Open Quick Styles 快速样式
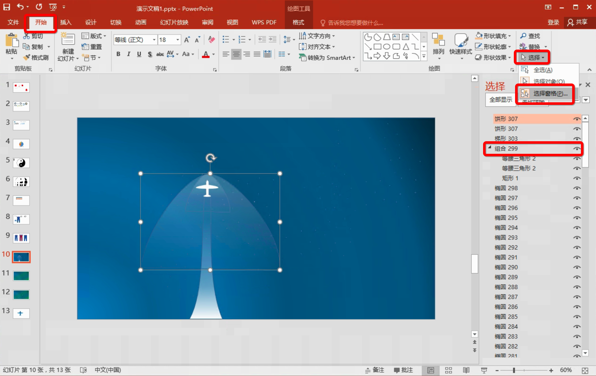This screenshot has height=376, width=596. pyautogui.click(x=460, y=46)
